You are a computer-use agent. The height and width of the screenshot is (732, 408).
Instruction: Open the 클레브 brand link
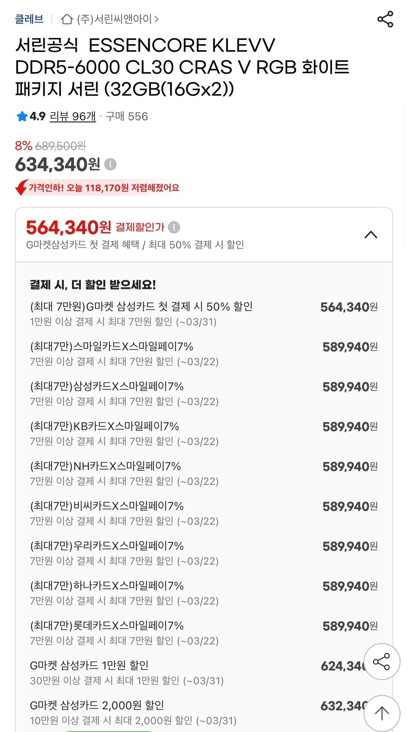29,19
